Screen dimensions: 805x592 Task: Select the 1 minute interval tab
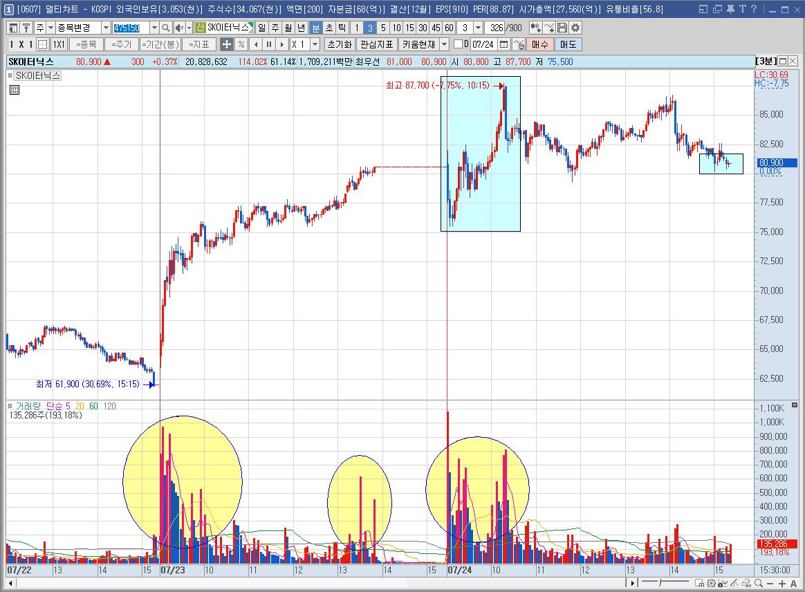357,28
